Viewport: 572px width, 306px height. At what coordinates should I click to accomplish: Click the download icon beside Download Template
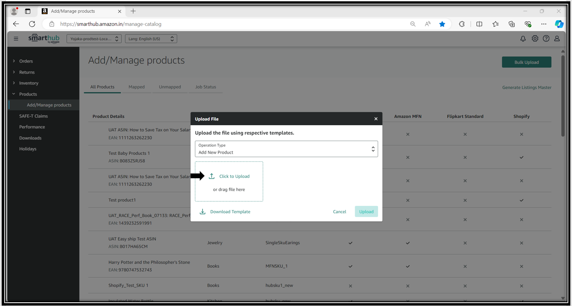click(x=202, y=212)
